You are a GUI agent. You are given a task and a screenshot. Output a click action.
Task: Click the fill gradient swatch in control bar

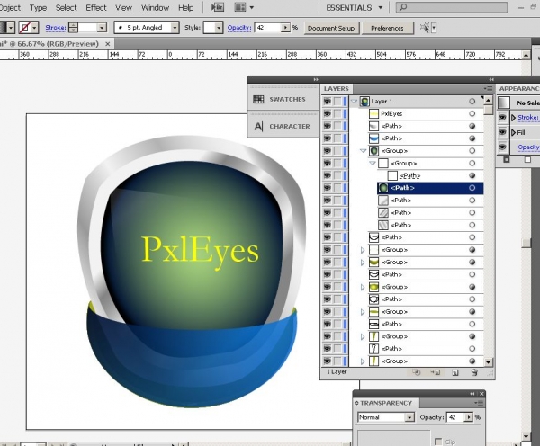4,28
